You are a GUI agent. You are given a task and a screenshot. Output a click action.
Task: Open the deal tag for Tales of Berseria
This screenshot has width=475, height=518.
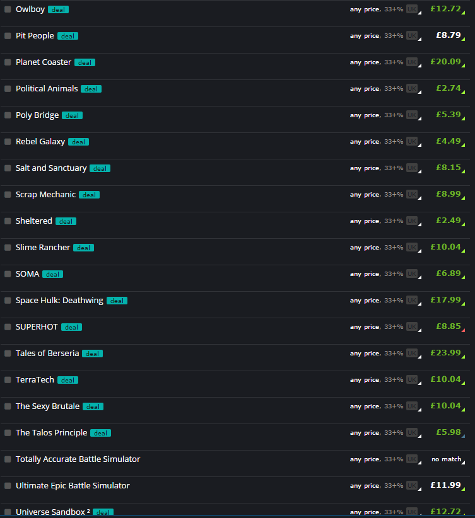[x=92, y=354]
